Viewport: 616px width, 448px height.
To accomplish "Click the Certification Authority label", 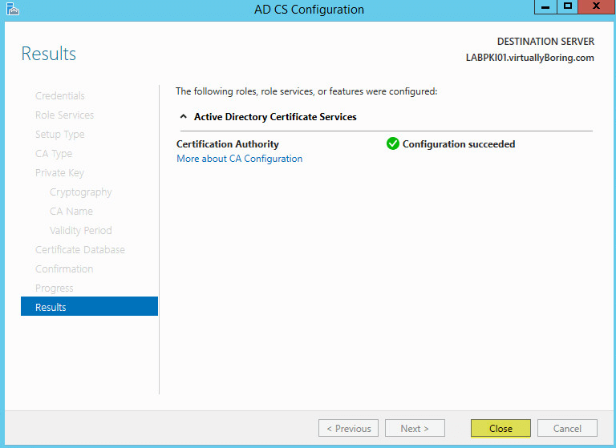I will [x=228, y=144].
